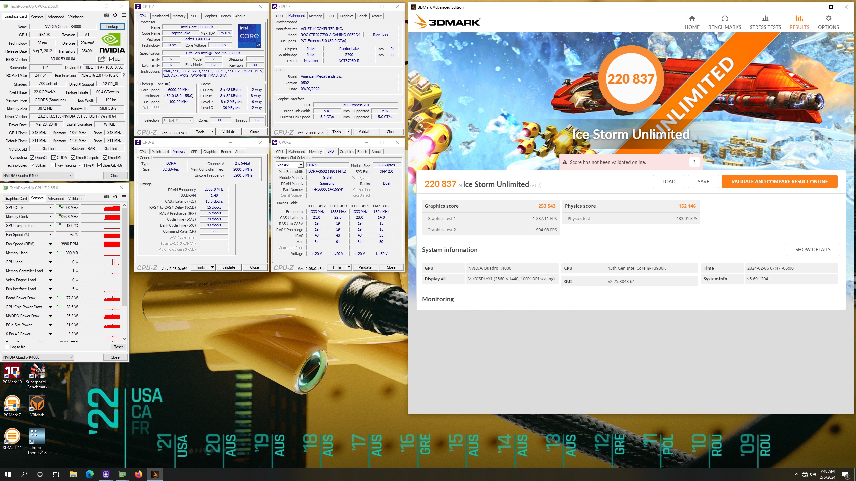Open Validation tab in GPU-Z Sensors window

tap(76, 198)
